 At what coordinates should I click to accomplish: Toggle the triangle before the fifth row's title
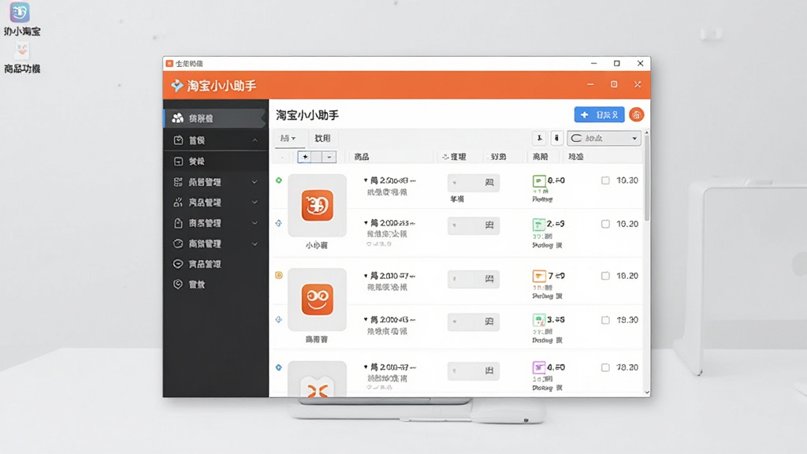pos(366,367)
